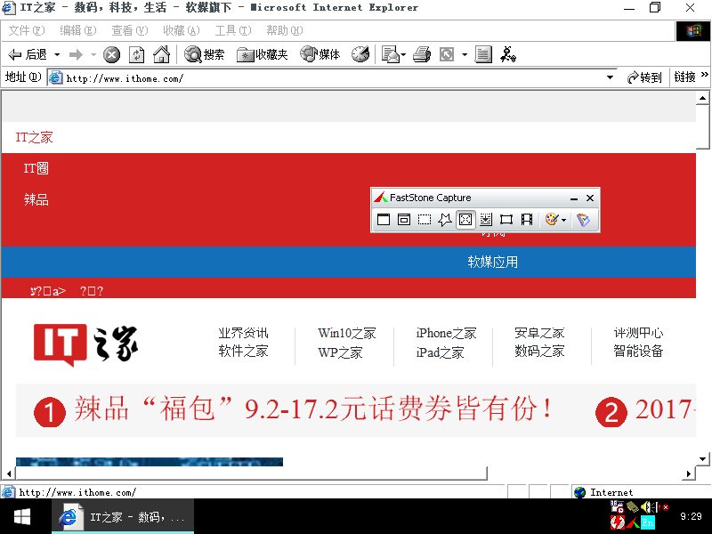Open the 工具(T) menu
This screenshot has width=712, height=534.
pyautogui.click(x=233, y=30)
